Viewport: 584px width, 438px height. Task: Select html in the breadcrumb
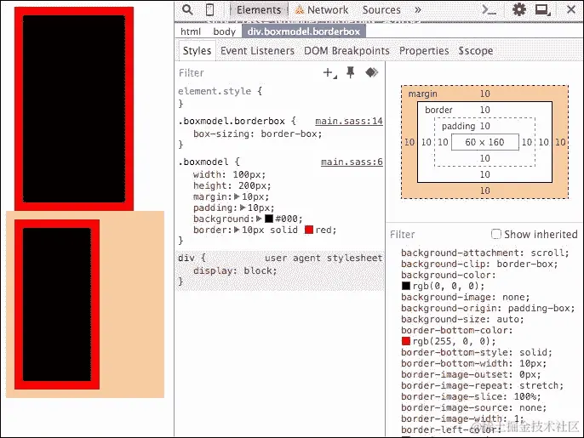click(191, 31)
